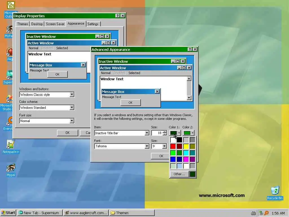The height and width of the screenshot is (217, 289).
Task: Click the preview scrollbar up arrow in Advanced Appearance
Action: [189, 79]
